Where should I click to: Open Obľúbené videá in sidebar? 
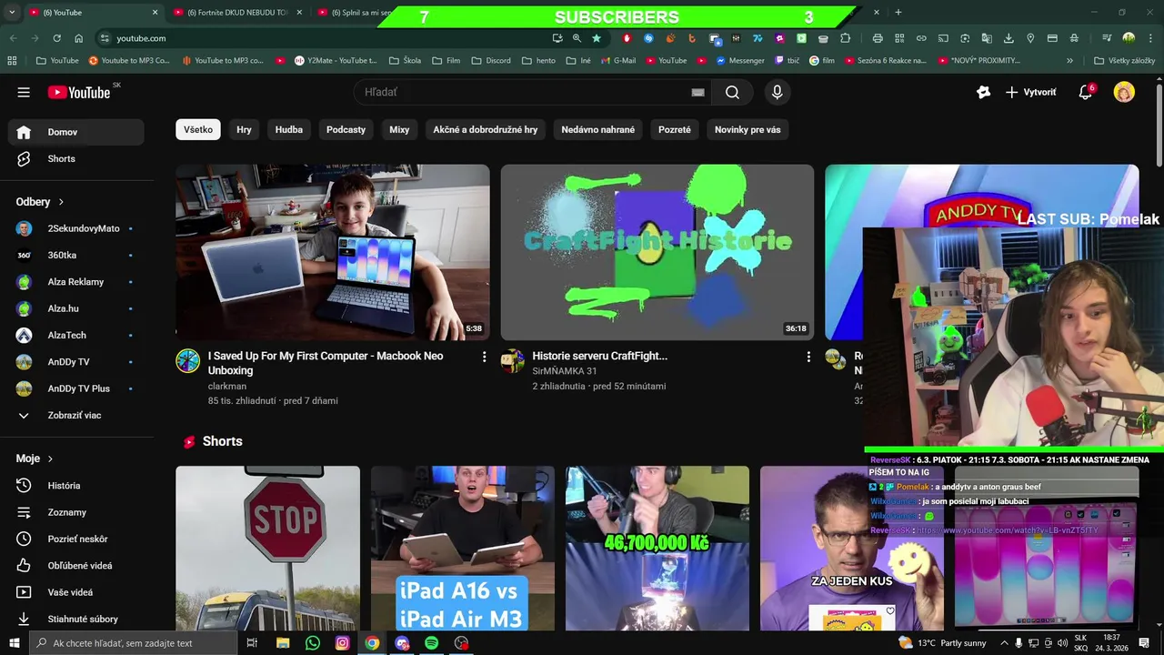(x=76, y=566)
